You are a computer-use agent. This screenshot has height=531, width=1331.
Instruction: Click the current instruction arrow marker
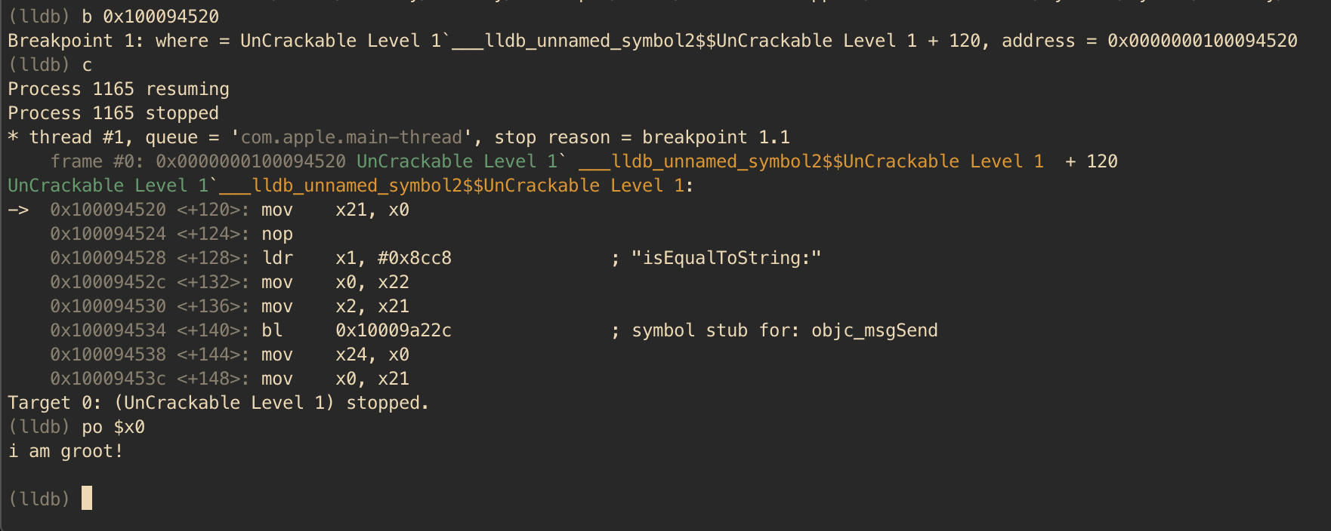[18, 210]
